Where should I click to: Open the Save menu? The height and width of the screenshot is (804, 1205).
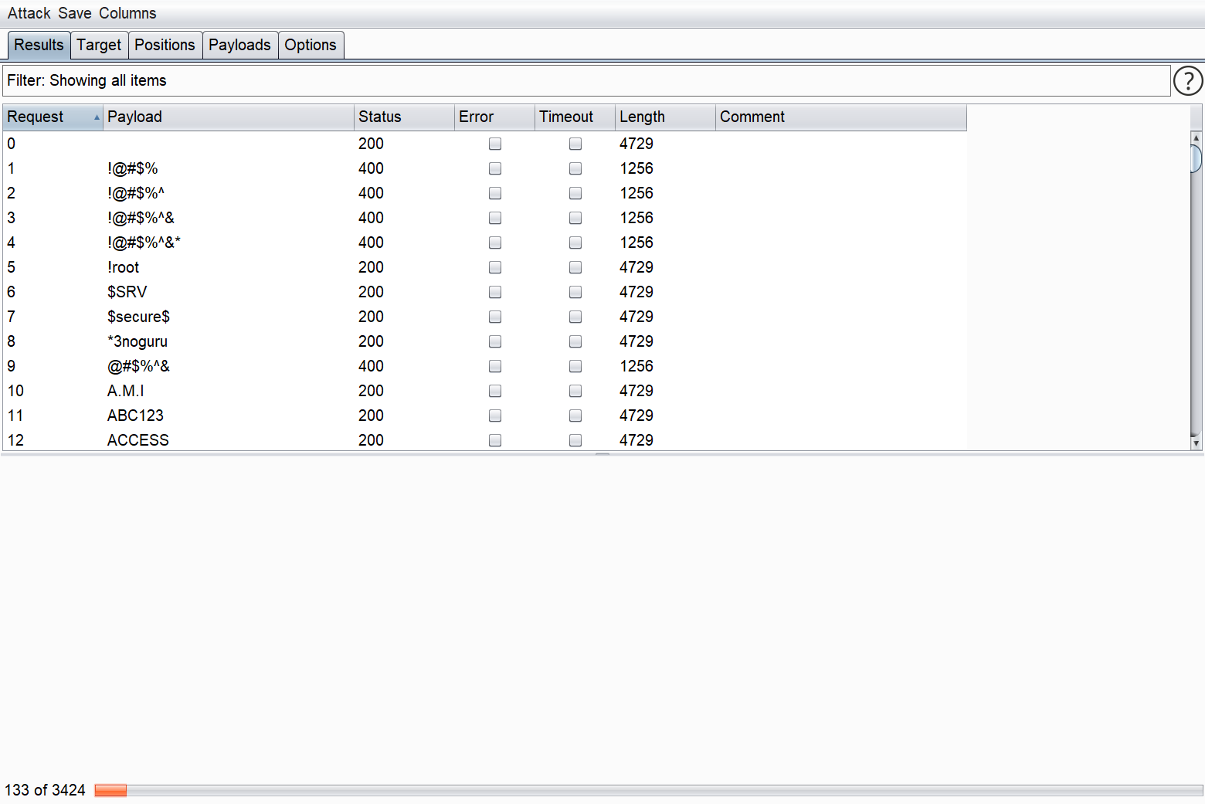(74, 13)
